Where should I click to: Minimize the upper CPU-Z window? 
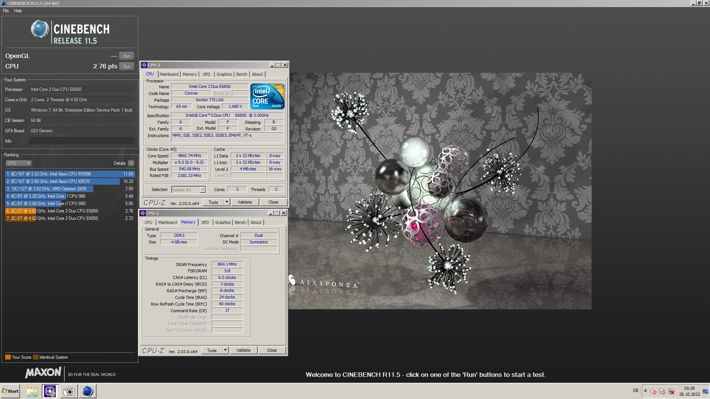(x=272, y=65)
